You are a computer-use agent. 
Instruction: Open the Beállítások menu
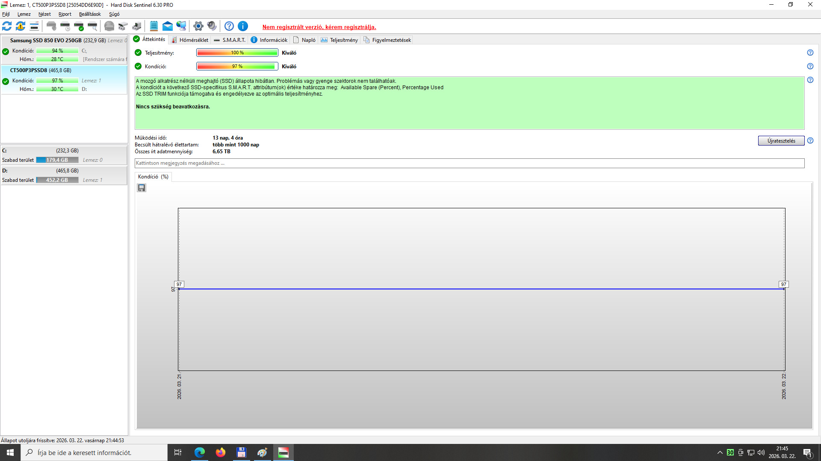coord(90,14)
